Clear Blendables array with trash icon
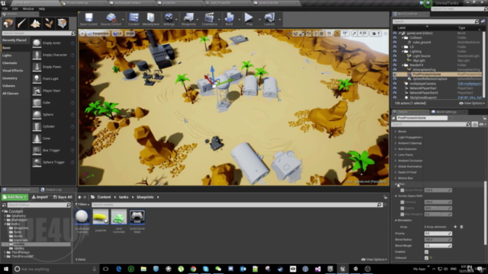 click(461, 227)
